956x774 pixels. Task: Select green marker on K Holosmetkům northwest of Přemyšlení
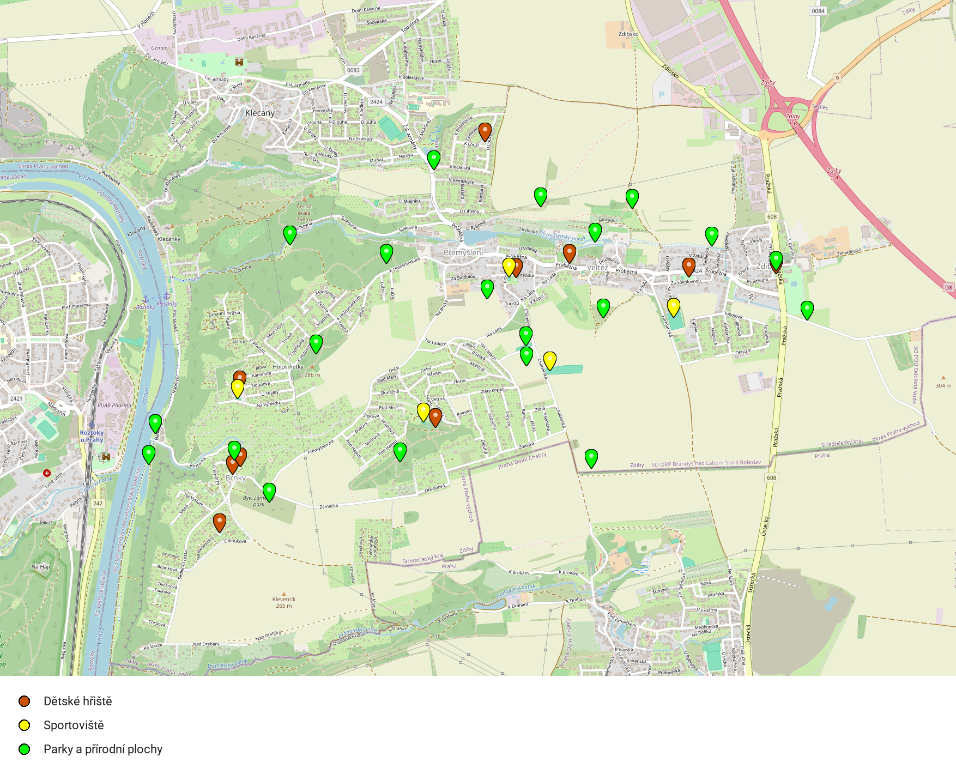coord(386,253)
